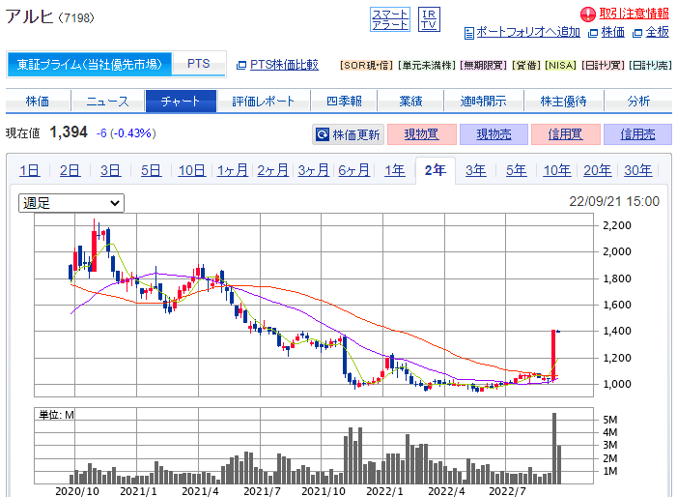This screenshot has height=497, width=677.
Task: Open the 分析 tab
Action: (638, 102)
